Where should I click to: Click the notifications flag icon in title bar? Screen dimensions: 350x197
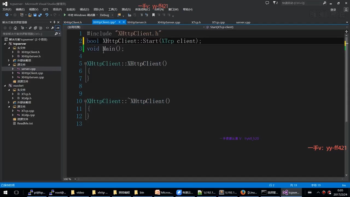(x=275, y=3)
